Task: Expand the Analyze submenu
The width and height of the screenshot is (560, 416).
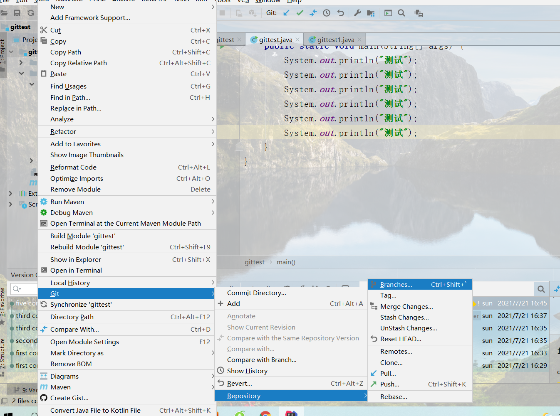Action: [127, 119]
